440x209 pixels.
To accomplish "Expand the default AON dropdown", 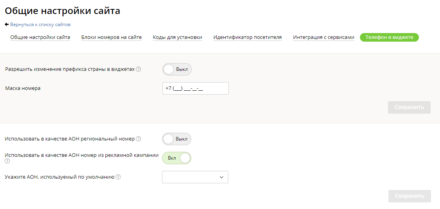I will [x=195, y=177].
